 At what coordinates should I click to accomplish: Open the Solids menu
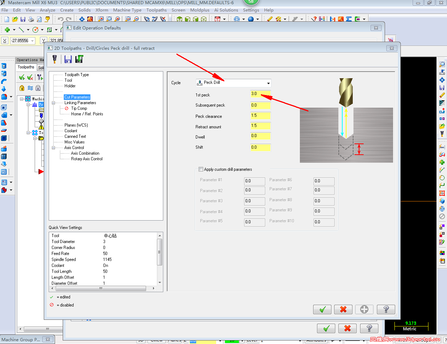(84, 10)
